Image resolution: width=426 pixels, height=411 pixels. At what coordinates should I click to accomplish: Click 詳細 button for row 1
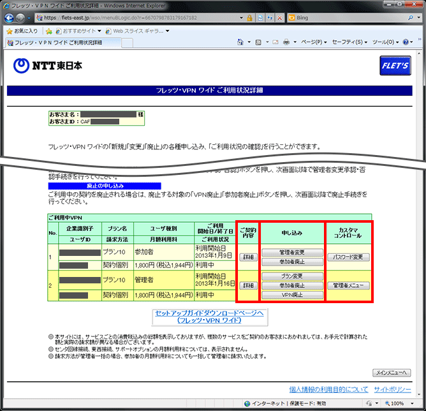248,257
